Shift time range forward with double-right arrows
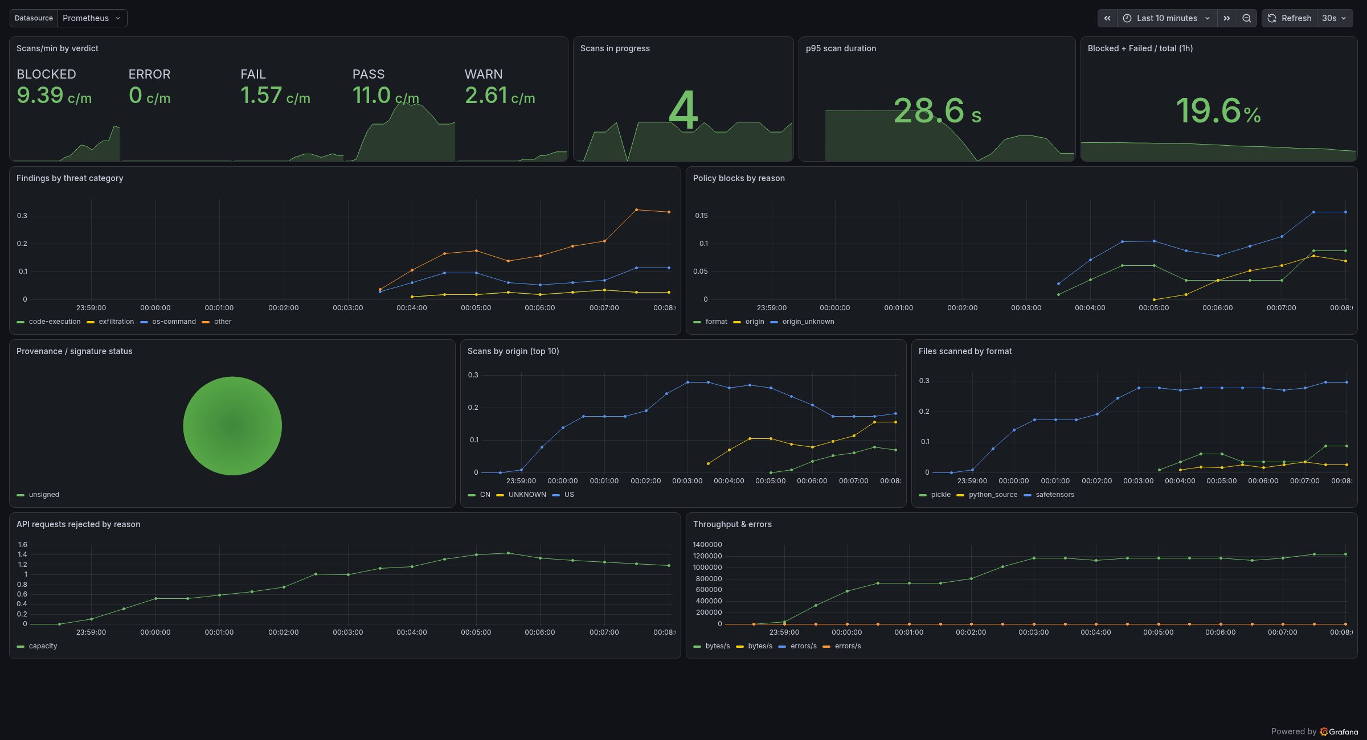Screen dimensions: 1367x740 1227,18
